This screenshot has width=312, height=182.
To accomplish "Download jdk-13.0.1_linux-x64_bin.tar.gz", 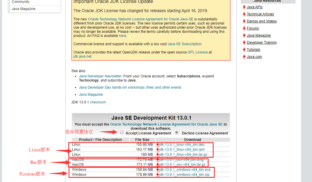I will tap(183, 155).
